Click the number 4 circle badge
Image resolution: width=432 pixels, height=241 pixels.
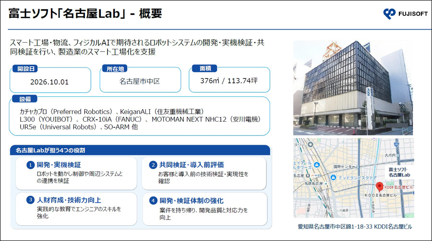[153, 201]
